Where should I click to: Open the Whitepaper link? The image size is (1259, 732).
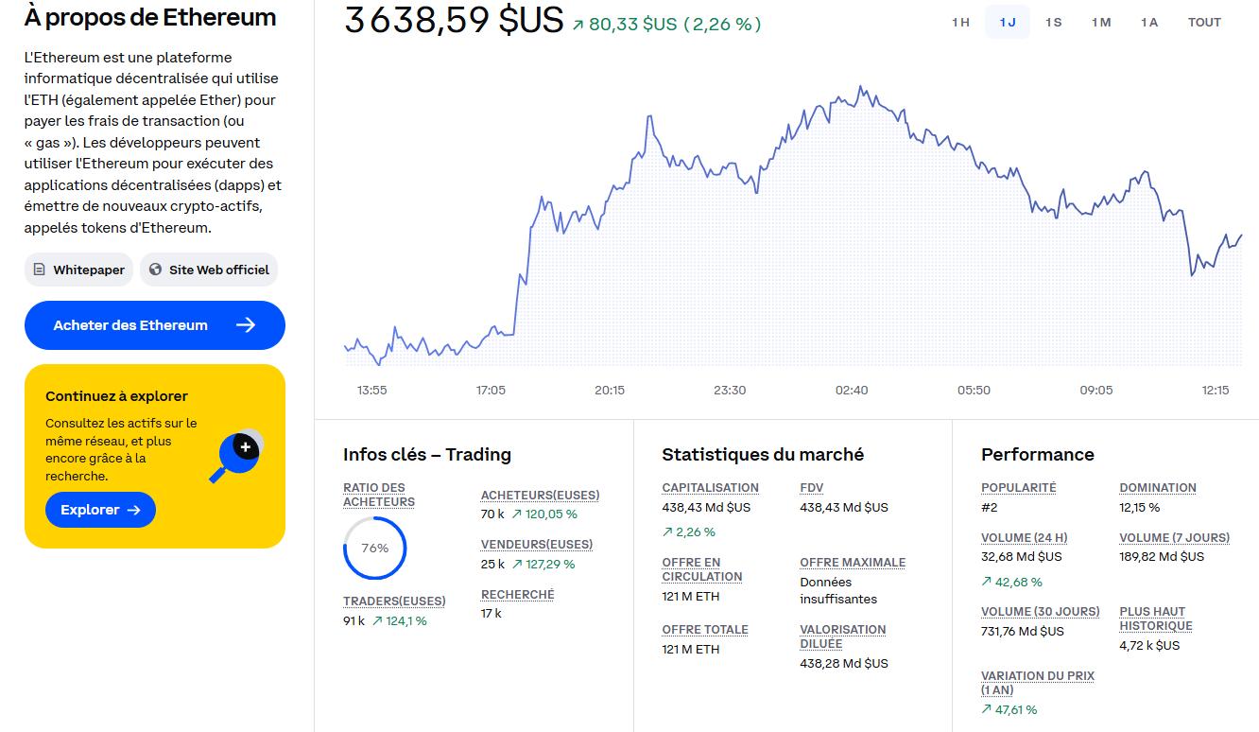pos(79,270)
